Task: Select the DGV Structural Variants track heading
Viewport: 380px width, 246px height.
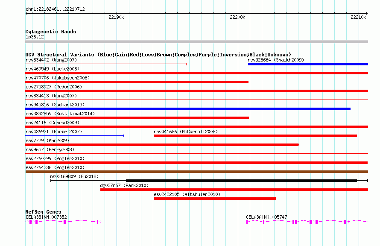Action: tap(158, 55)
